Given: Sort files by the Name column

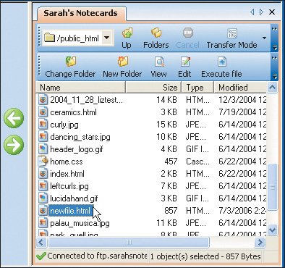Looking at the screenshot, I should (80, 88).
